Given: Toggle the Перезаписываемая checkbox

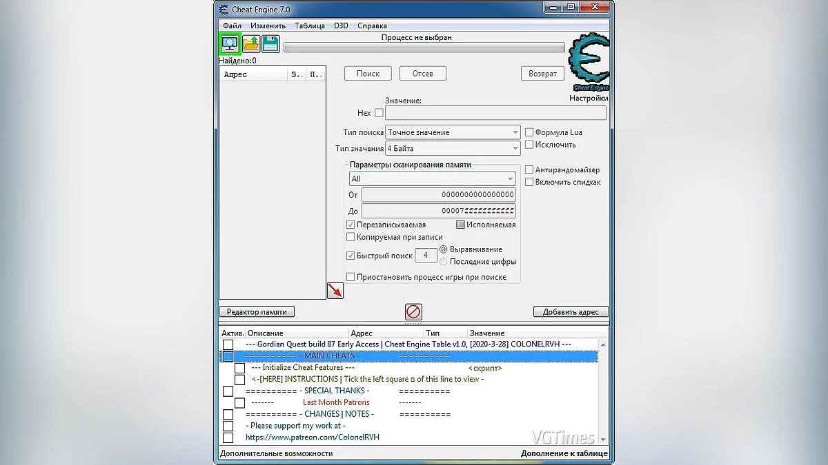Looking at the screenshot, I should 351,225.
